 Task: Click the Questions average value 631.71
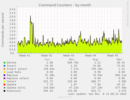tap(96, 91)
